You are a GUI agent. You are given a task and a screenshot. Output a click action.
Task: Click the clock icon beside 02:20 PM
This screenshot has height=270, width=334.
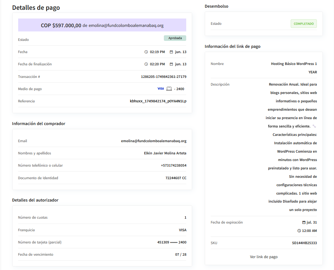[x=146, y=64]
